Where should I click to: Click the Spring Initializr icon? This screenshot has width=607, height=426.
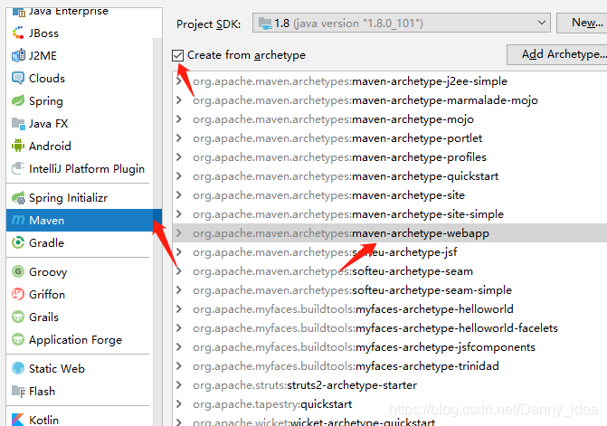[x=18, y=198]
